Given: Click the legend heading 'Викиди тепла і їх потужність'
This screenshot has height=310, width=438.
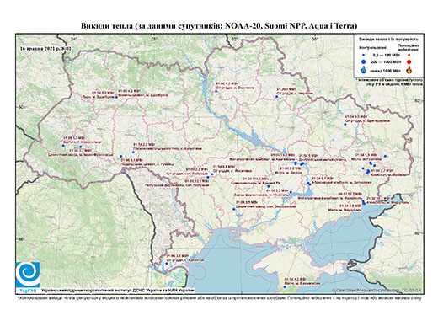Looking at the screenshot, I should pos(389,39).
